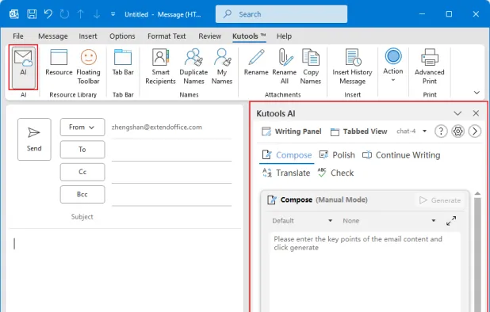Viewport: 490px width, 312px height.
Task: Open Smart Recipients tool
Action: click(x=160, y=67)
